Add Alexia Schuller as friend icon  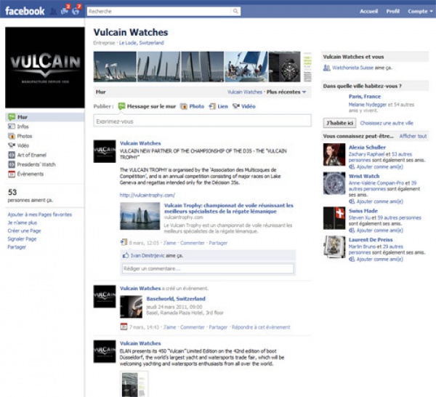pyautogui.click(x=352, y=167)
